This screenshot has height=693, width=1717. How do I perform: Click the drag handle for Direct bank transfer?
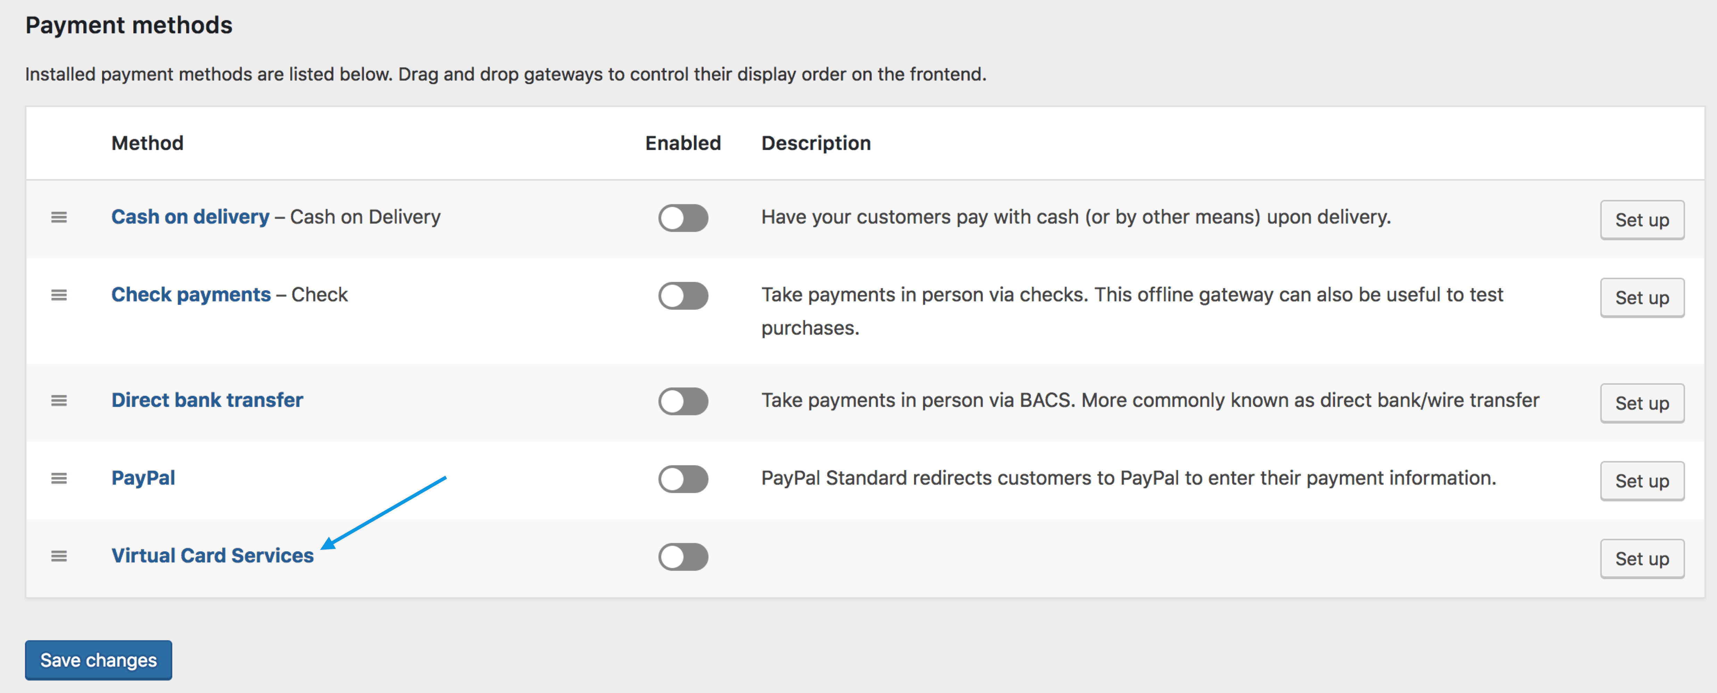[59, 400]
